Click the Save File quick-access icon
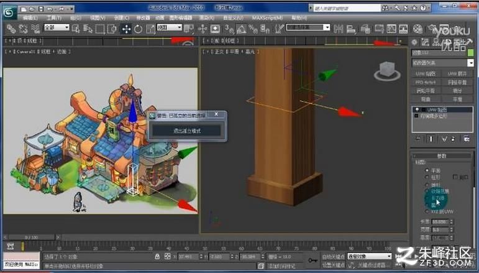479x273 pixels. pyautogui.click(x=41, y=9)
